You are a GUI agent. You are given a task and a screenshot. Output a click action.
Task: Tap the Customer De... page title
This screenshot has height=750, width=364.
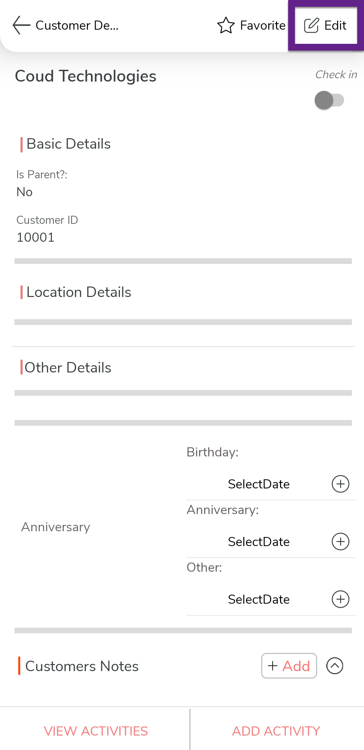tap(77, 25)
